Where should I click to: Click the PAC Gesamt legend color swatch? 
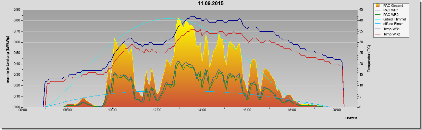pos(378,5)
